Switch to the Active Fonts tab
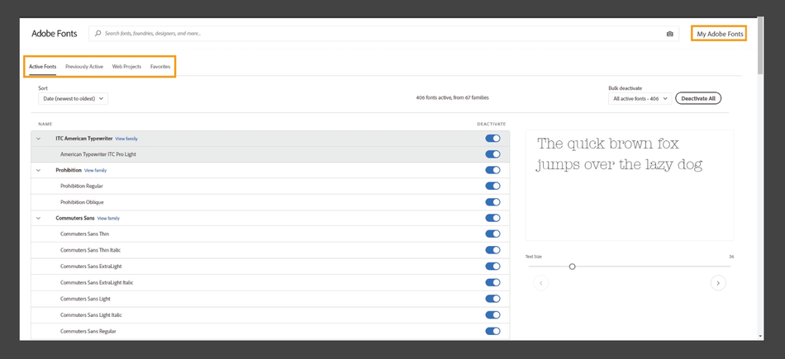This screenshot has width=785, height=359. 42,67
